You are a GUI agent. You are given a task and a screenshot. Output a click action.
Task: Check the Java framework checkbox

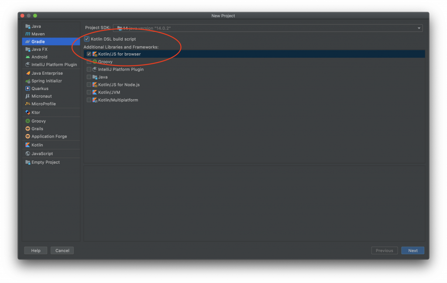(89, 77)
